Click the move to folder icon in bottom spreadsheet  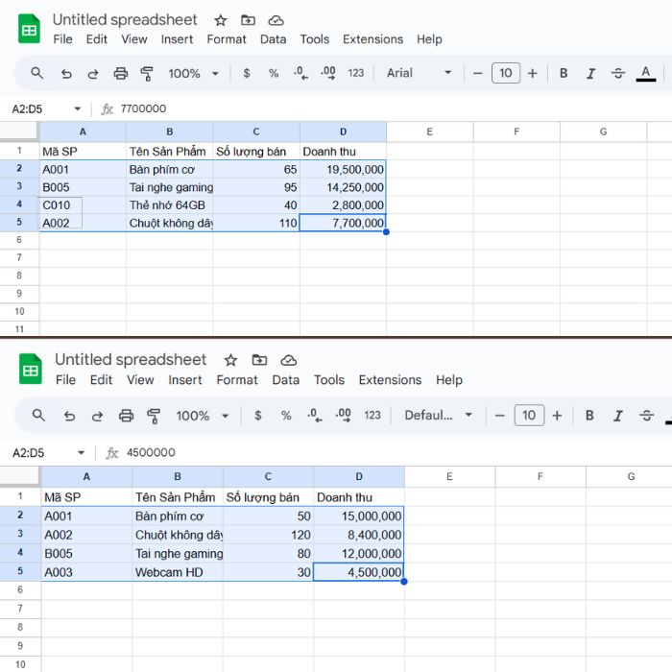point(259,360)
